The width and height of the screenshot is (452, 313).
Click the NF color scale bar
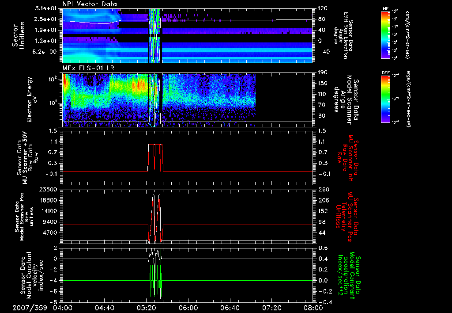click(x=385, y=35)
